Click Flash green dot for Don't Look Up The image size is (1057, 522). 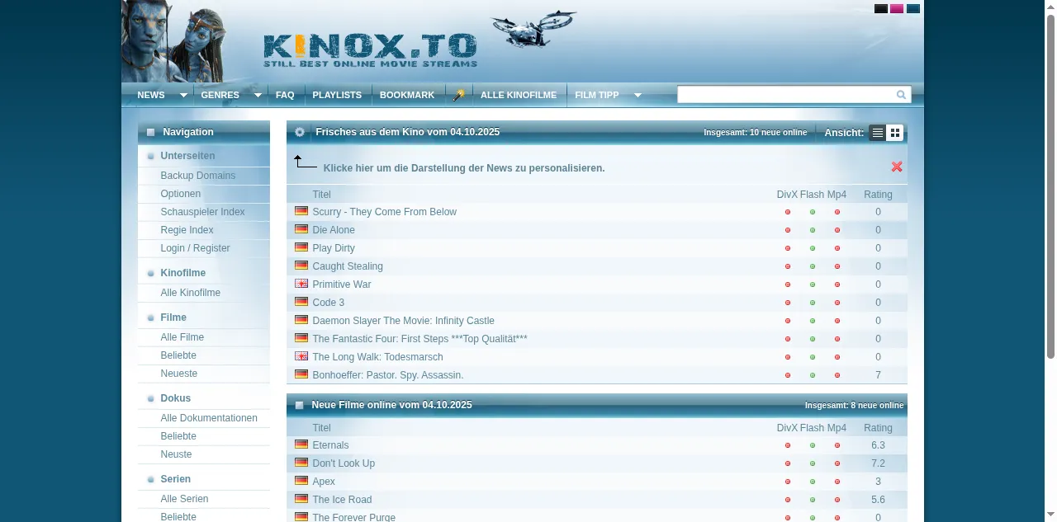813,463
